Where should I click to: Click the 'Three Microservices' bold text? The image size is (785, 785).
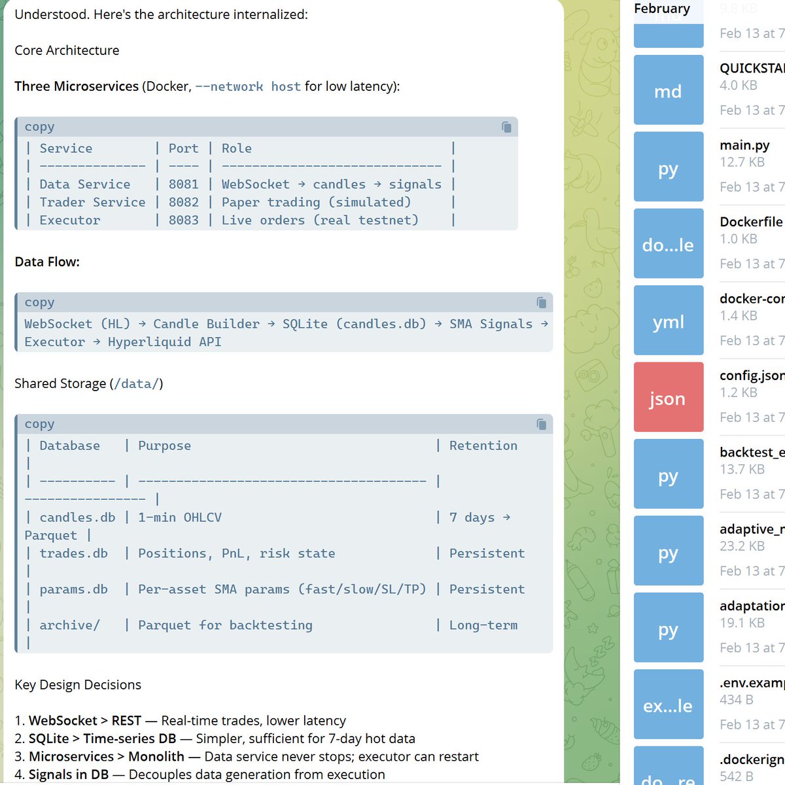[x=77, y=86]
